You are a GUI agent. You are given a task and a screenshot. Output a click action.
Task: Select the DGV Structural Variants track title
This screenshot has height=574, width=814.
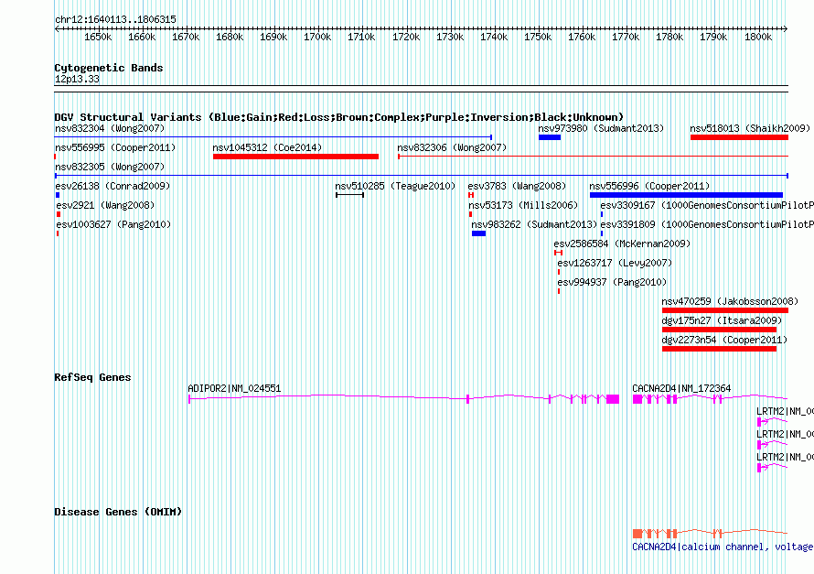click(x=338, y=117)
